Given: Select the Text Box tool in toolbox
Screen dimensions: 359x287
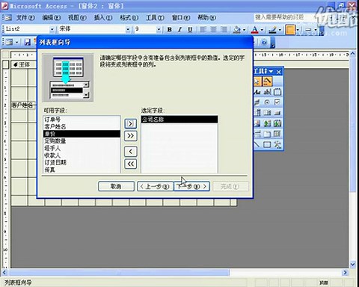Looking at the screenshot, I should pos(267,92).
